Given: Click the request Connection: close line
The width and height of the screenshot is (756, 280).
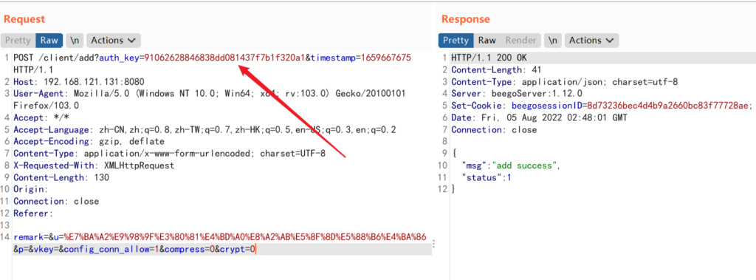Looking at the screenshot, I should coord(56,201).
